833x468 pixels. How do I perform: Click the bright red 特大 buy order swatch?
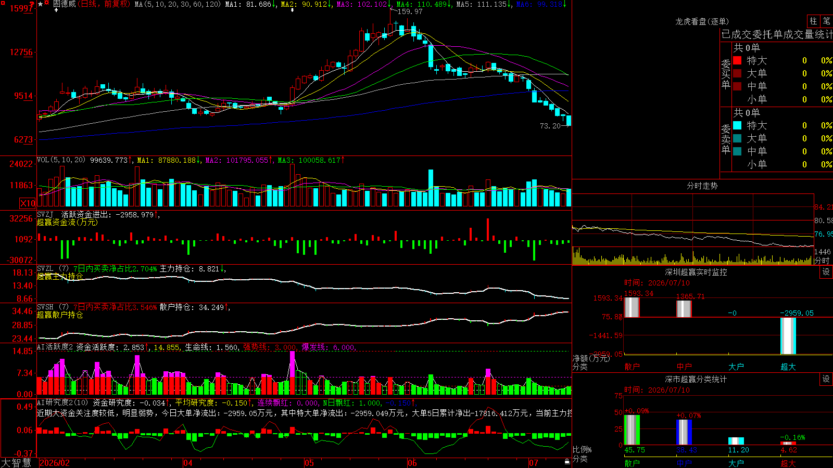point(737,60)
